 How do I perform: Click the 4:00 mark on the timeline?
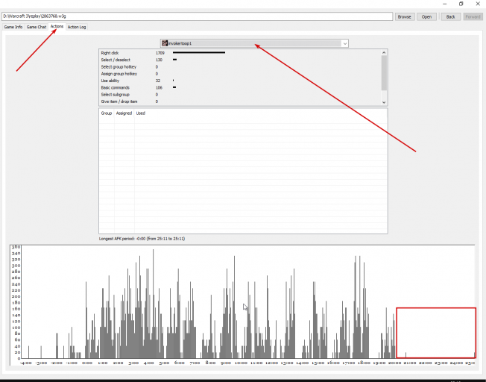click(149, 363)
